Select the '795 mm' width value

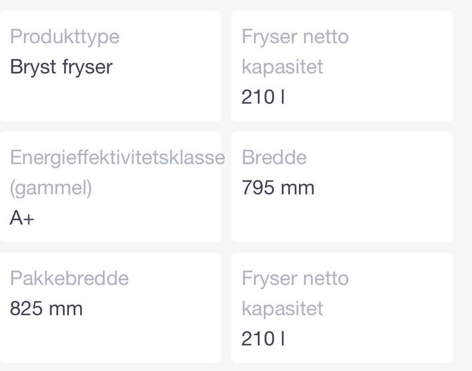tap(278, 188)
